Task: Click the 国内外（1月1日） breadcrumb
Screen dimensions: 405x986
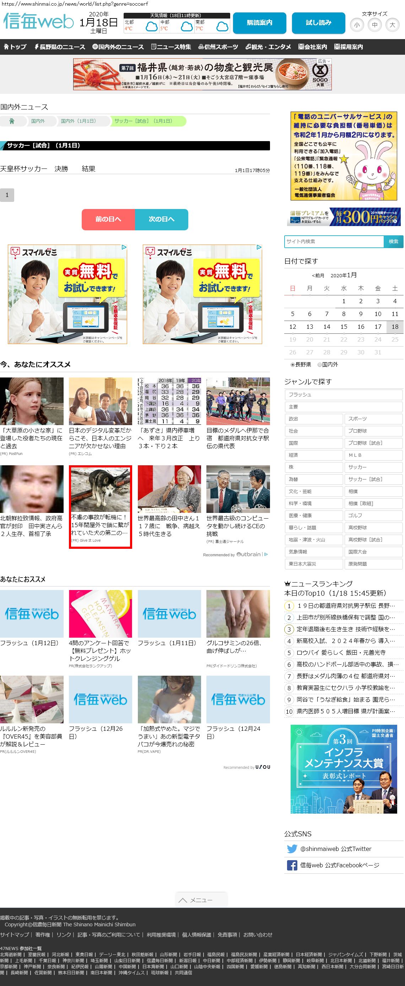Action: (79, 121)
